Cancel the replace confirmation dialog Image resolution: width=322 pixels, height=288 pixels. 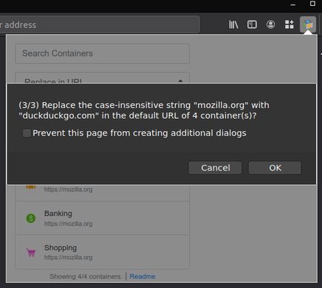[215, 168]
